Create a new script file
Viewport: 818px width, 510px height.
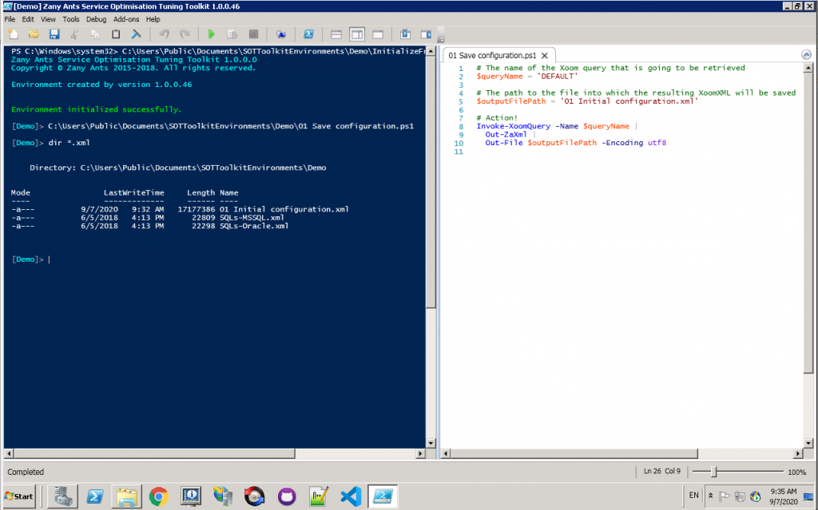pos(14,34)
